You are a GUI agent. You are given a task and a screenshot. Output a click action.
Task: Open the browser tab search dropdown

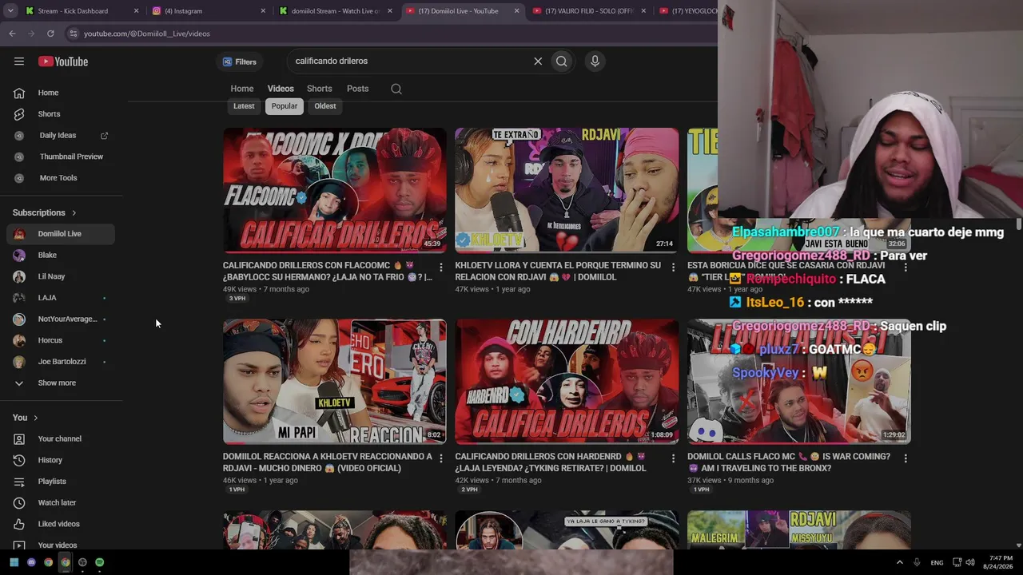[10, 11]
